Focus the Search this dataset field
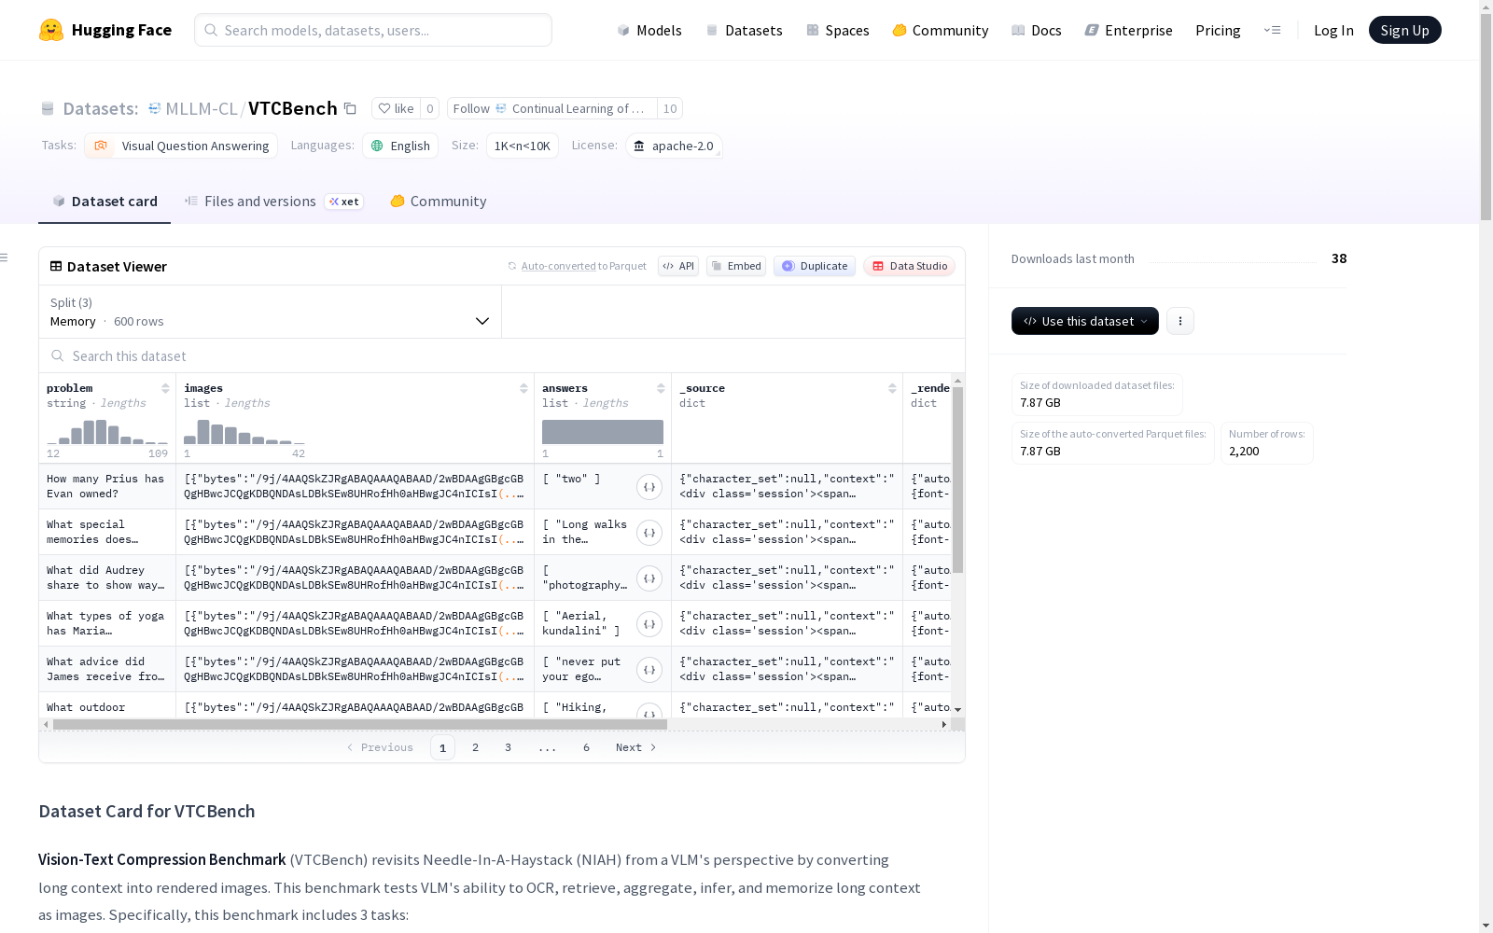The image size is (1493, 933). 502,355
